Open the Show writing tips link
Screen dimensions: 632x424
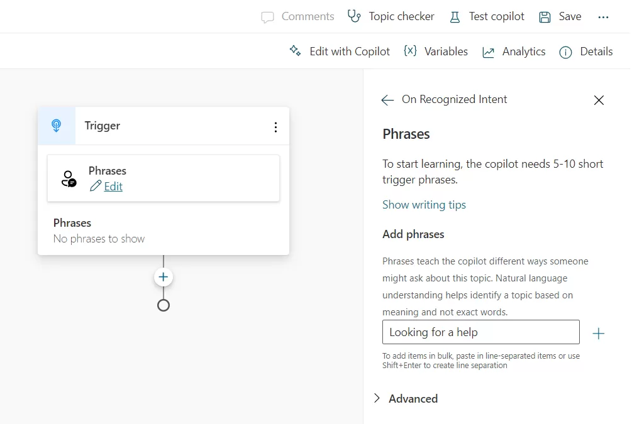[424, 205]
